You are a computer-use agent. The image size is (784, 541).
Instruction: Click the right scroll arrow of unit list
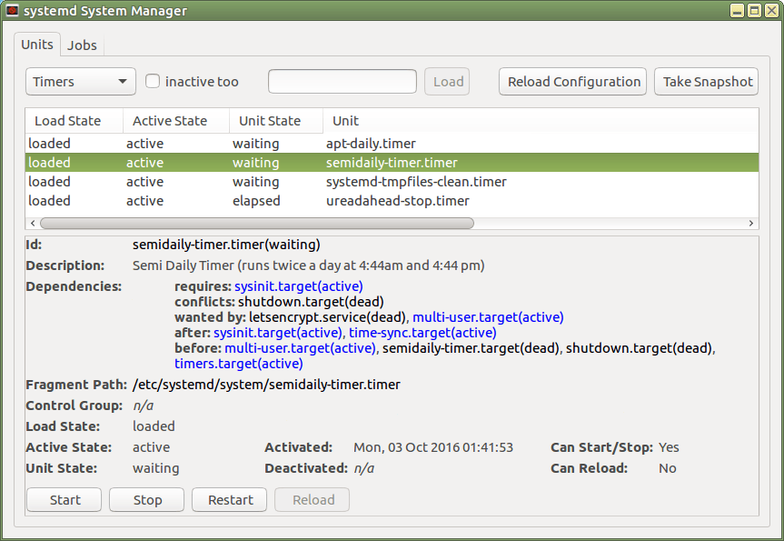click(x=751, y=223)
